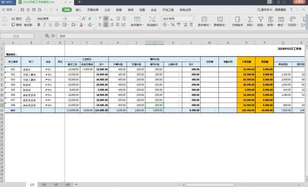
Task: Apply the red font color A
Action: coord(81,25)
